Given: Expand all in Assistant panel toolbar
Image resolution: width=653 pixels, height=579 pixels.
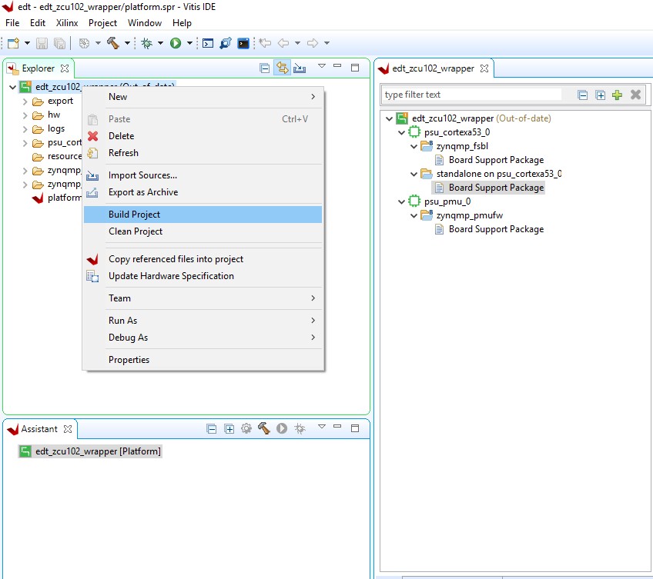Looking at the screenshot, I should click(x=229, y=428).
